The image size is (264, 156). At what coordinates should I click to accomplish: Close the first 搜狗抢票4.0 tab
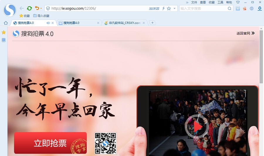53,23
